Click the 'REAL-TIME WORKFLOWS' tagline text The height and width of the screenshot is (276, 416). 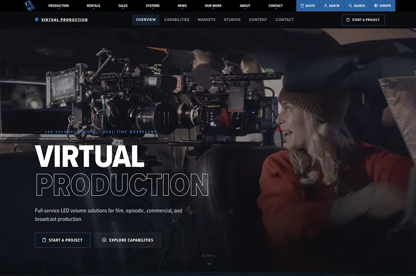(x=130, y=132)
